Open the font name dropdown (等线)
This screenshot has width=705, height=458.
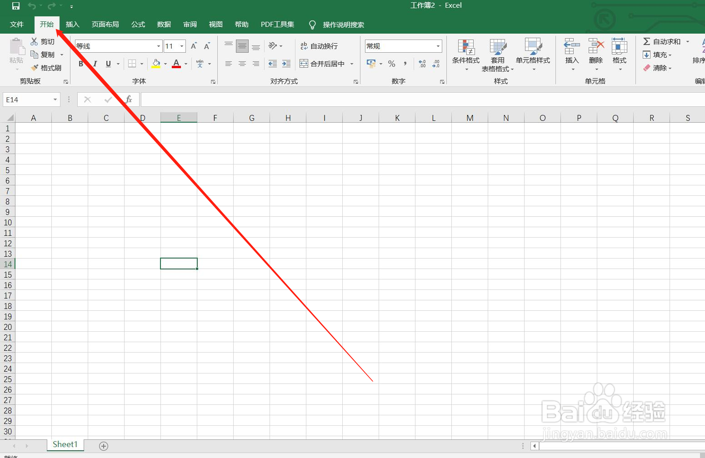click(159, 46)
